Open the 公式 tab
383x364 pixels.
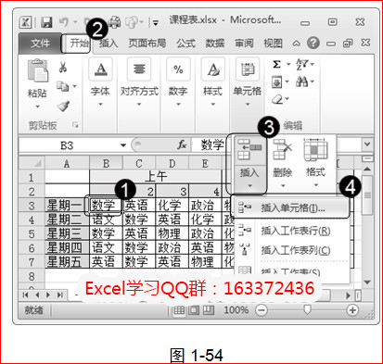pos(185,44)
